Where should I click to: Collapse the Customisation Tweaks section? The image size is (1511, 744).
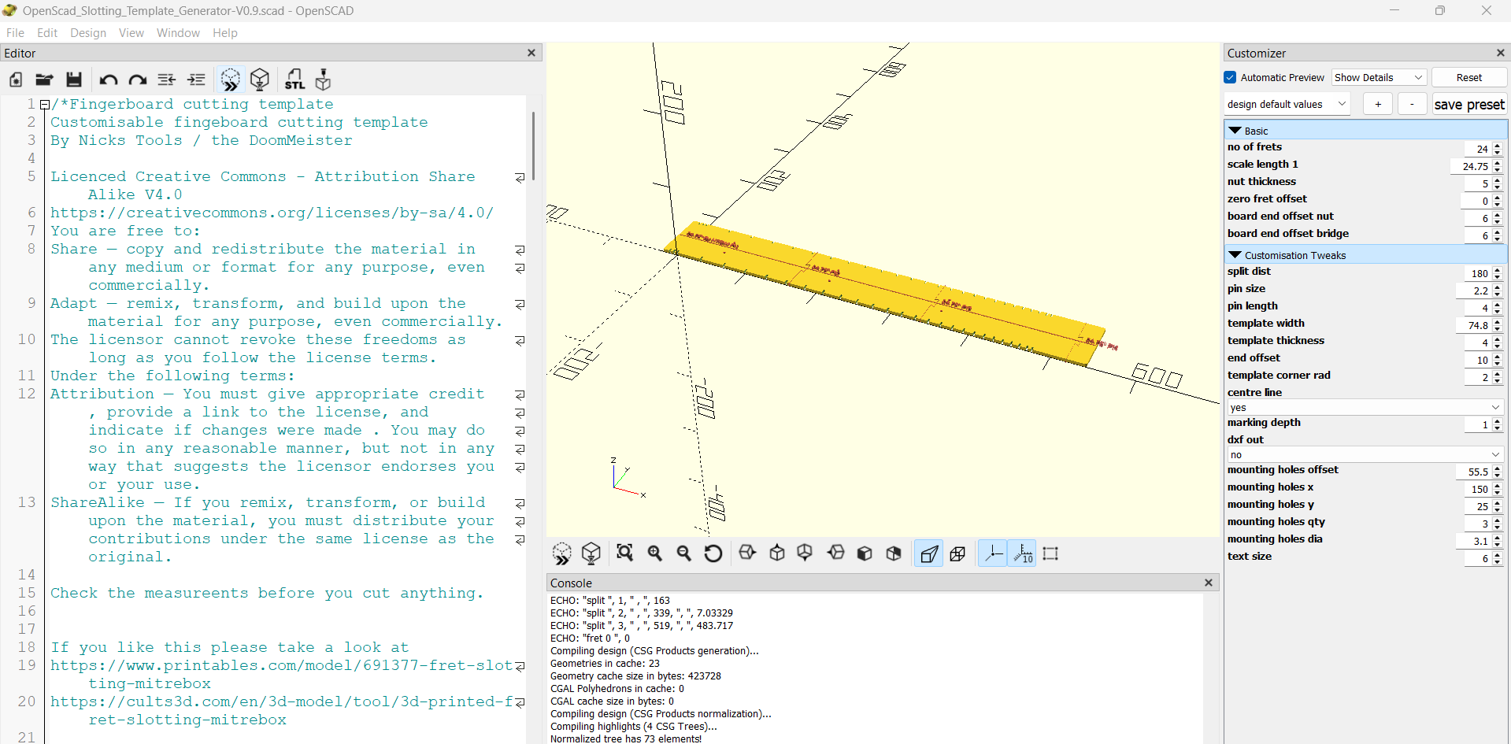pyautogui.click(x=1235, y=255)
